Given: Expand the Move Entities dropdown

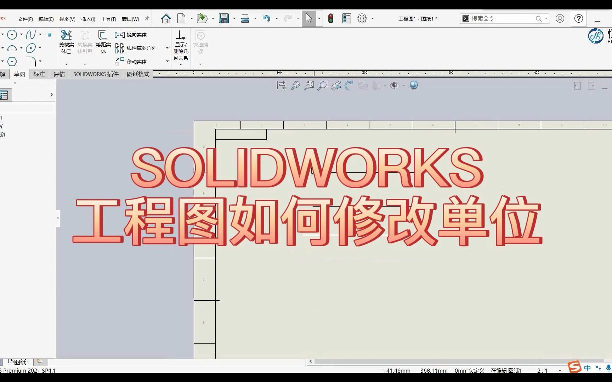Looking at the screenshot, I should tap(167, 62).
